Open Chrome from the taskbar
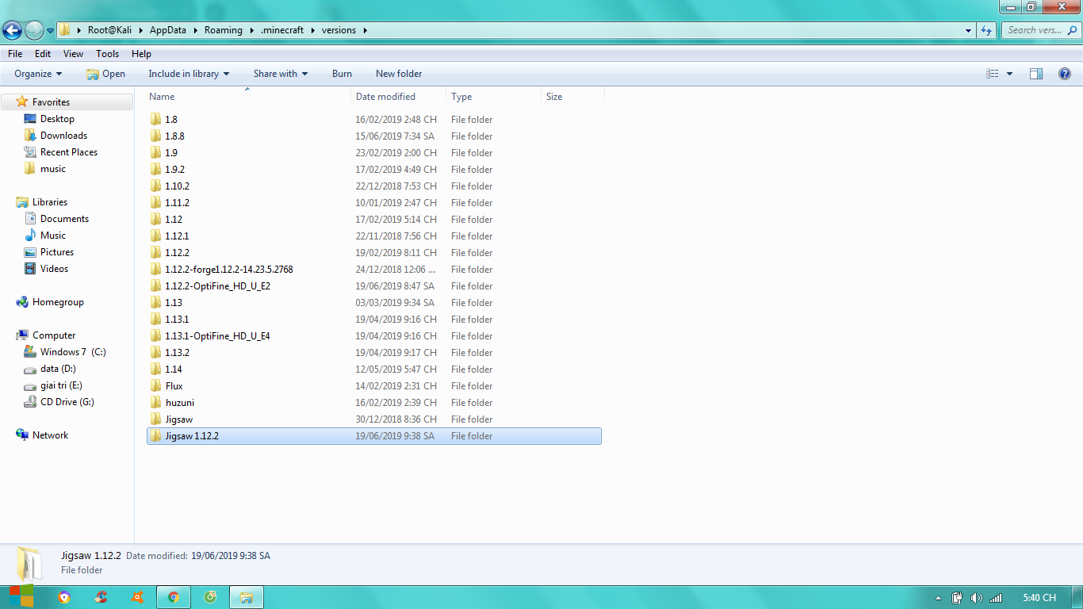The image size is (1083, 609). tap(174, 597)
